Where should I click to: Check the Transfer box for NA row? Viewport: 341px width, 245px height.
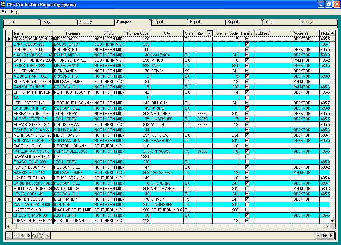247,97
